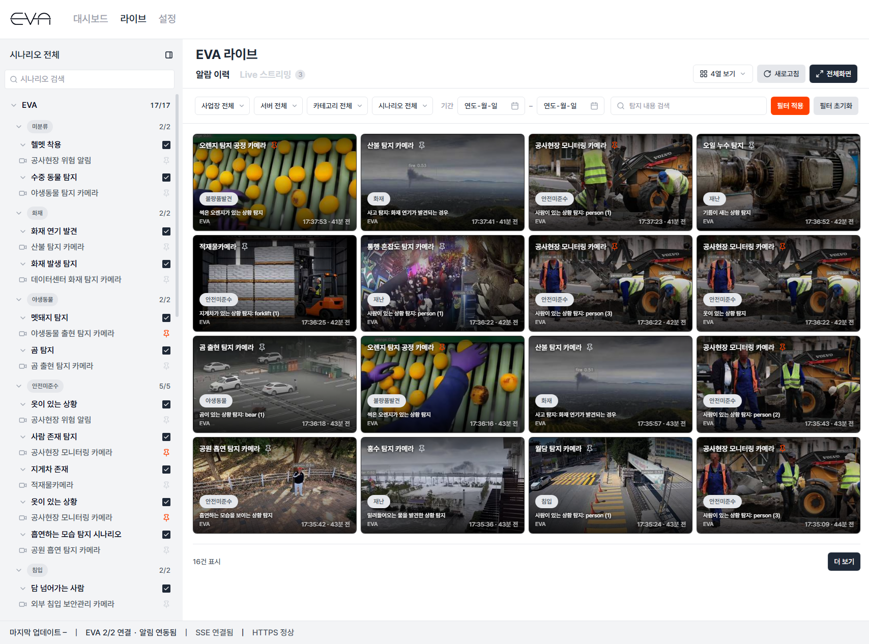The width and height of the screenshot is (869, 644).
Task: Click the 'SSE 연결됨' status text
Action: [214, 632]
